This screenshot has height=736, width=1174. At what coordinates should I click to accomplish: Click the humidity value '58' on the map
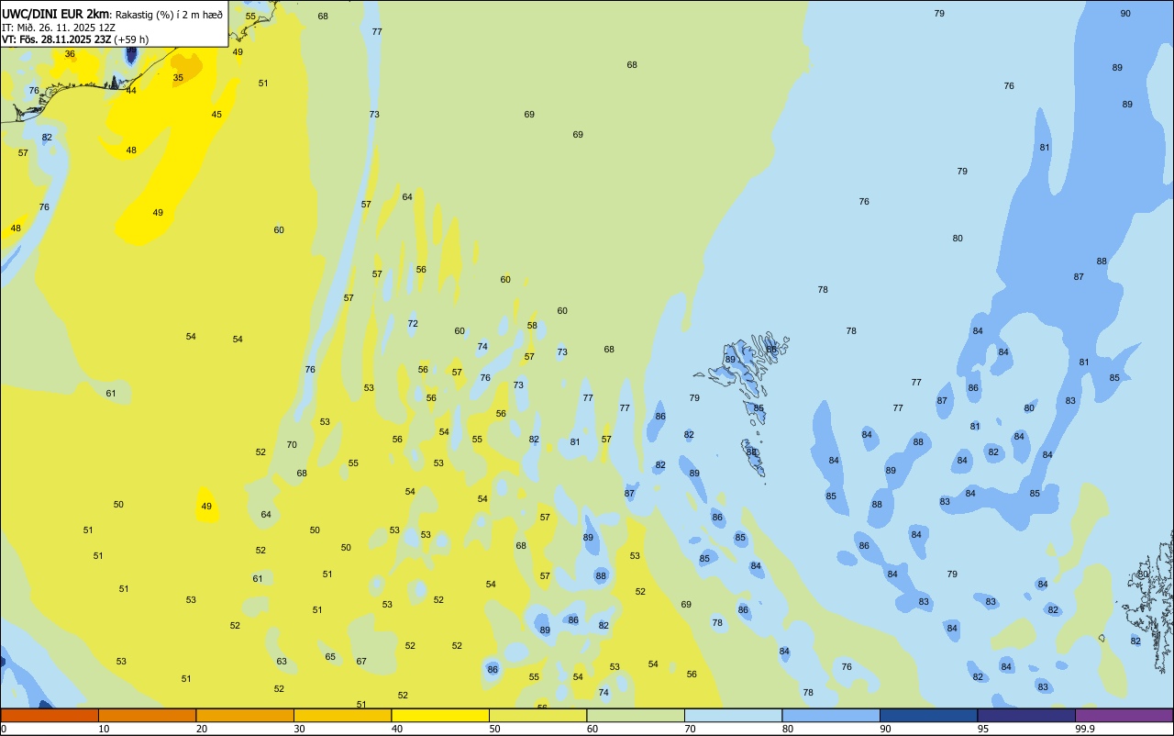tap(532, 326)
